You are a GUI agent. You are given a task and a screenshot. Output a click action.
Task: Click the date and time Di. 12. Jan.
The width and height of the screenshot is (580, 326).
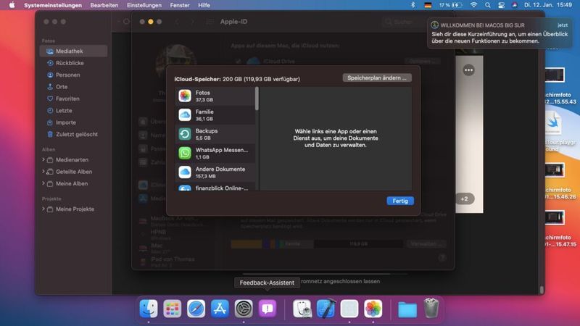pos(548,5)
